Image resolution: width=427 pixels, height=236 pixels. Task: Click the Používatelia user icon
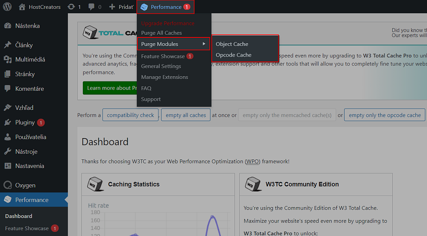pos(8,137)
